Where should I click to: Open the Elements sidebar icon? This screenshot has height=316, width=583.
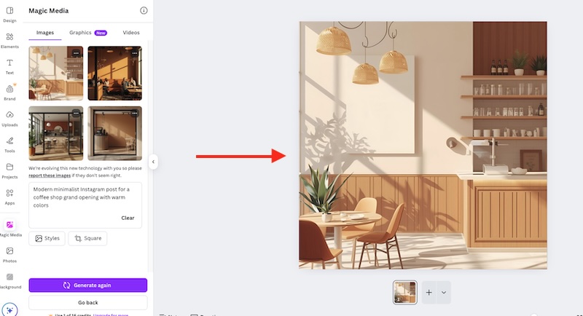tap(9, 36)
